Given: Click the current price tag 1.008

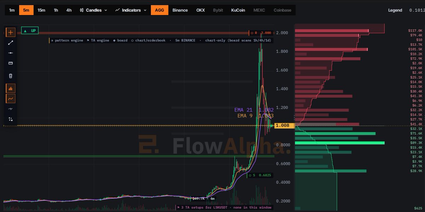Looking at the screenshot, I should click(284, 125).
